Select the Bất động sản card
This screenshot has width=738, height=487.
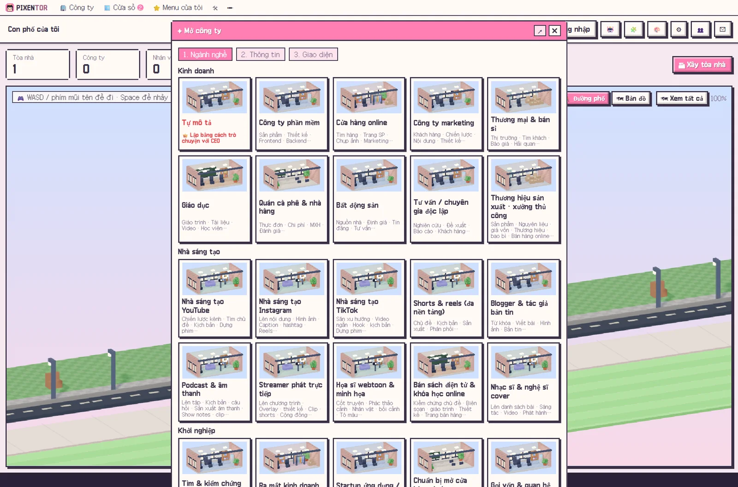point(369,199)
